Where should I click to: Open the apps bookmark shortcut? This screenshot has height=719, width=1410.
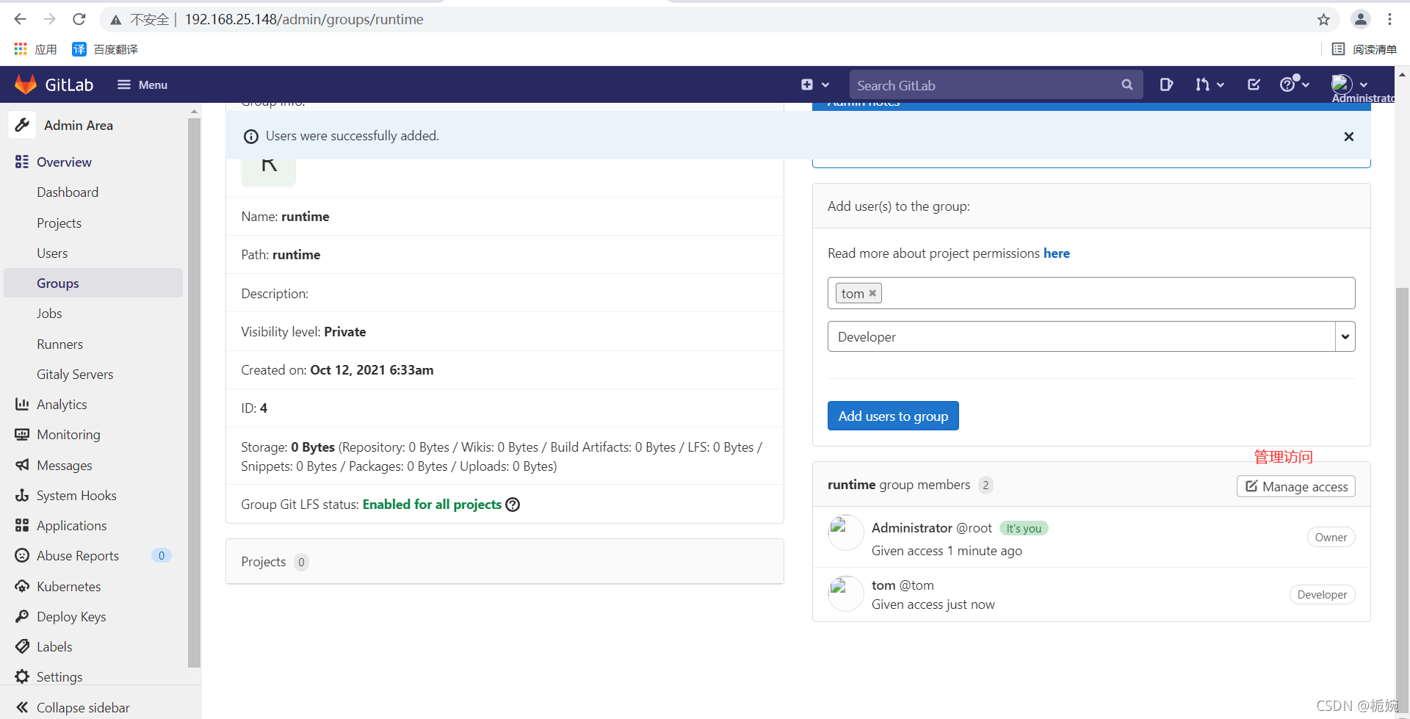coord(35,49)
